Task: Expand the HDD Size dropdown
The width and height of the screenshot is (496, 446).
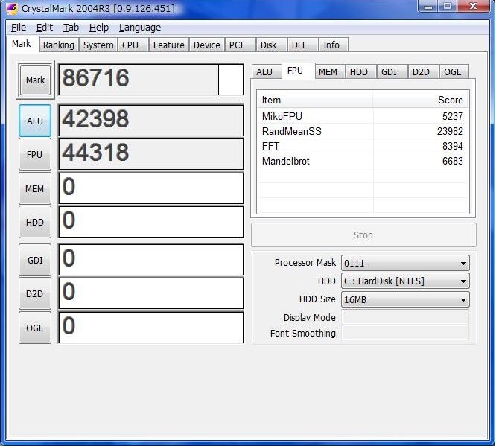Action: (405, 299)
